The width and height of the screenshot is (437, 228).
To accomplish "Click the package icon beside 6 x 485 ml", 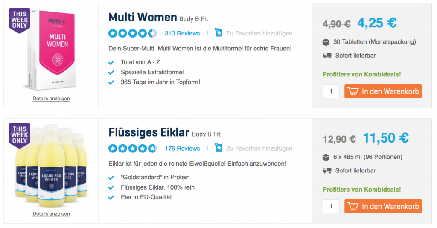I will pyautogui.click(x=326, y=157).
